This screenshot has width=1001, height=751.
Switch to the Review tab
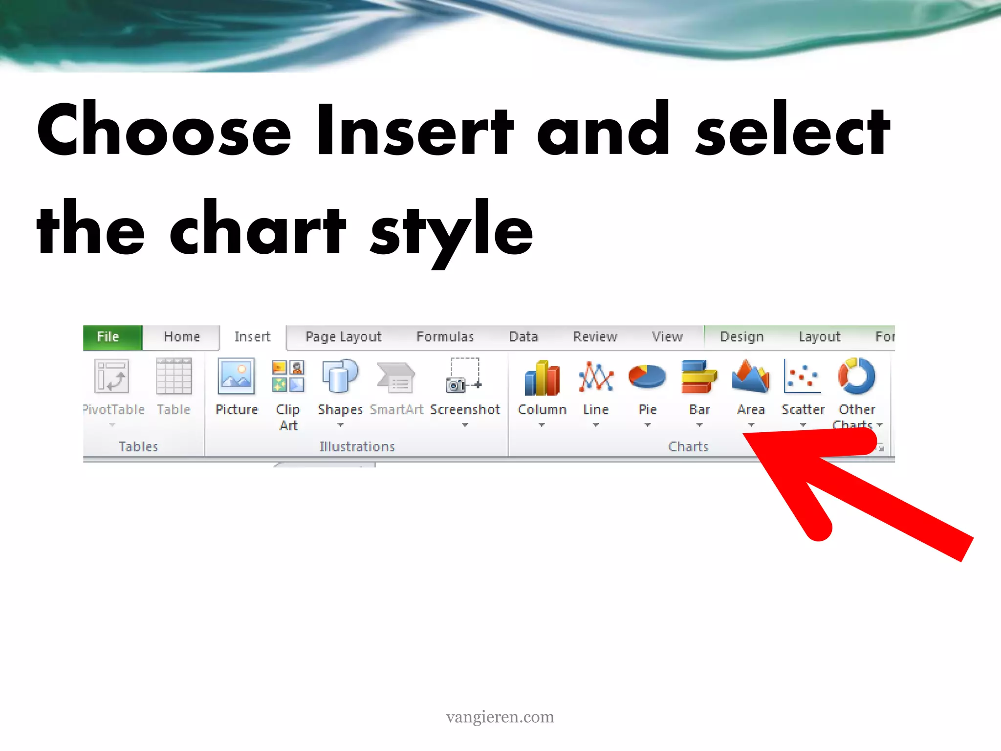click(595, 337)
